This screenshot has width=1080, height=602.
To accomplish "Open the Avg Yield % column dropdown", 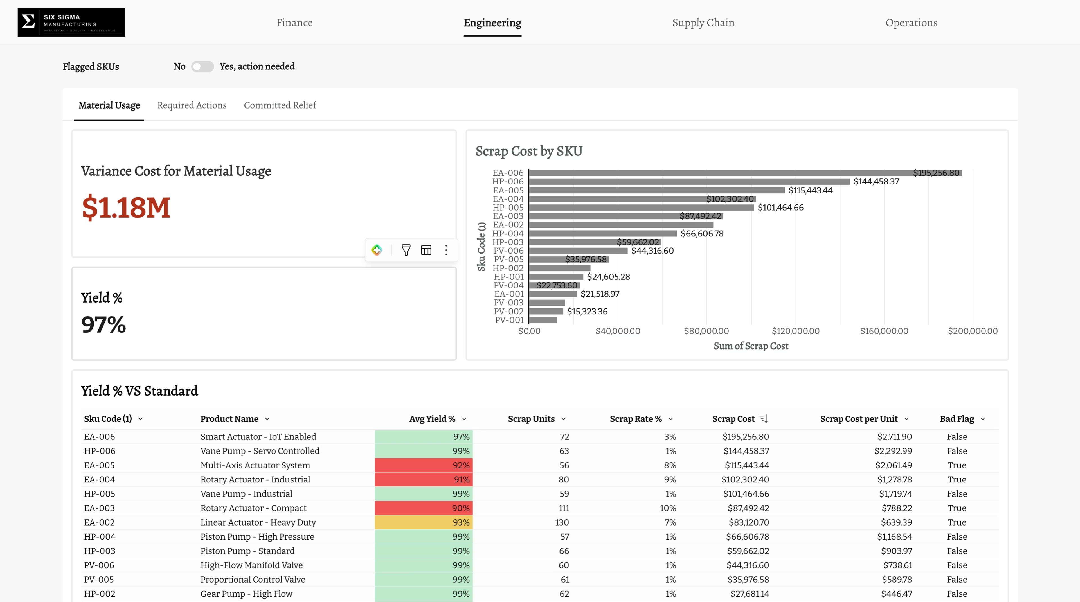I will point(464,419).
